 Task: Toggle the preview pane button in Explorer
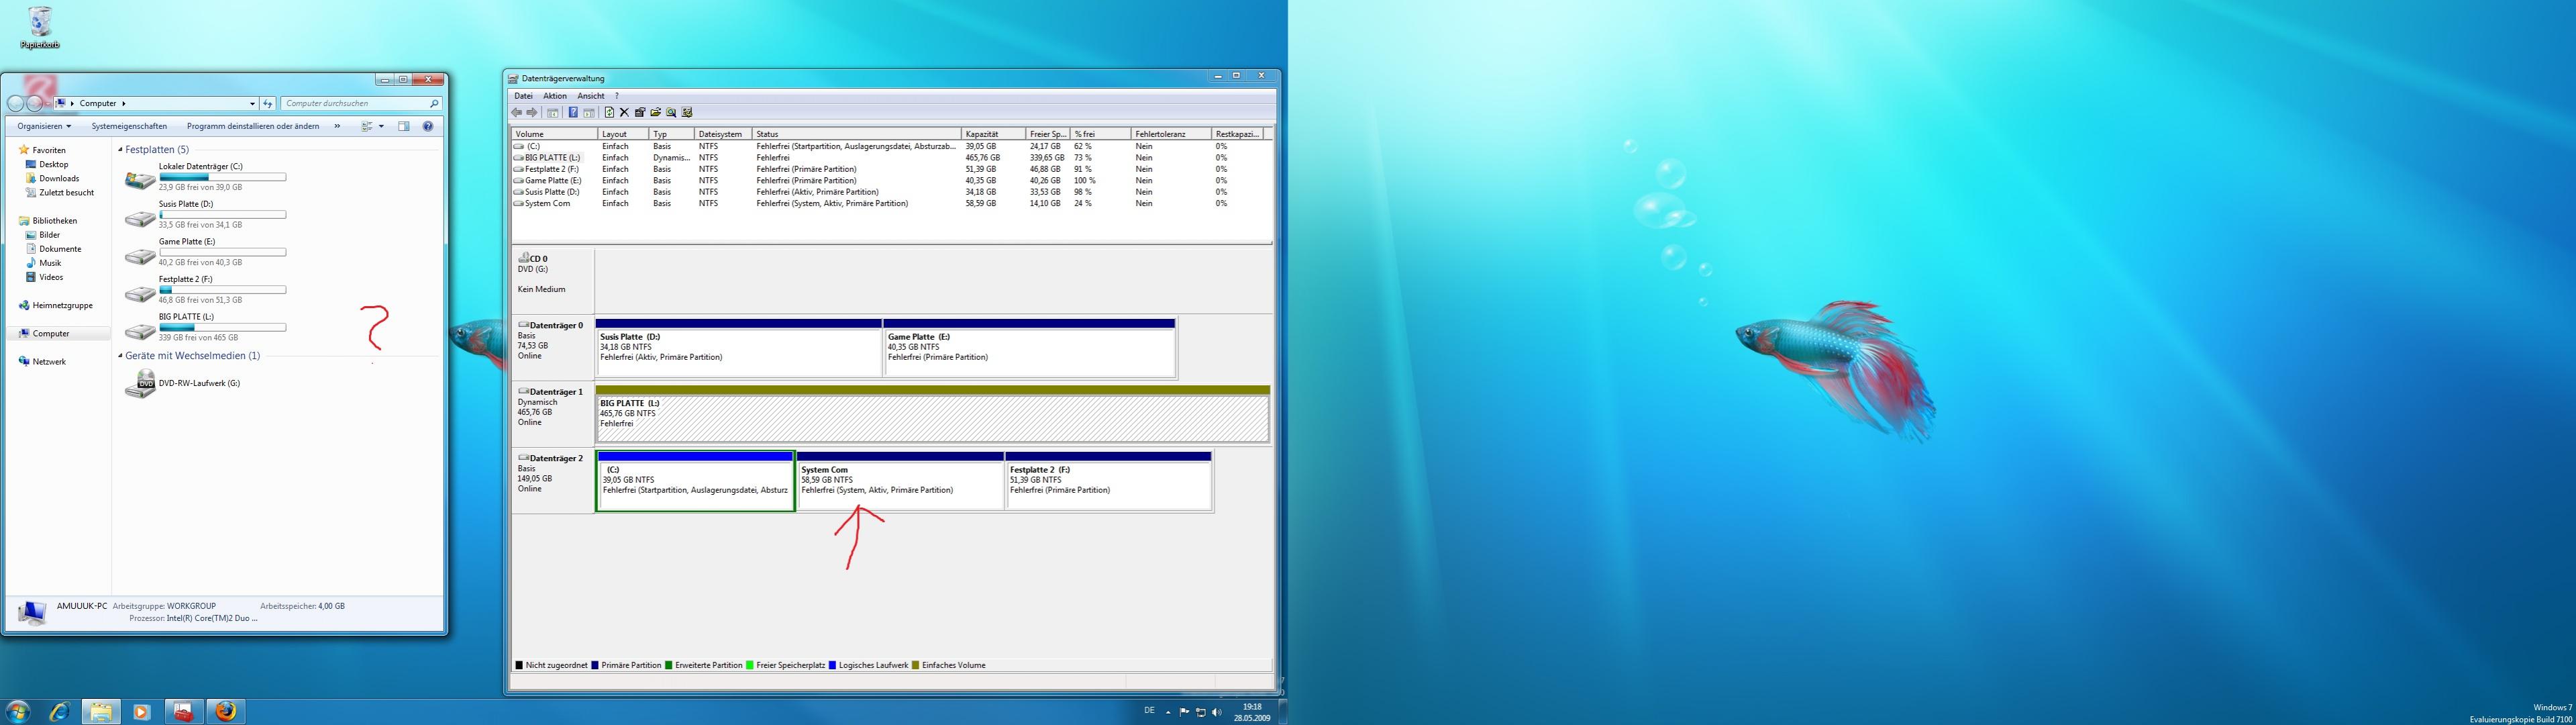(x=404, y=127)
